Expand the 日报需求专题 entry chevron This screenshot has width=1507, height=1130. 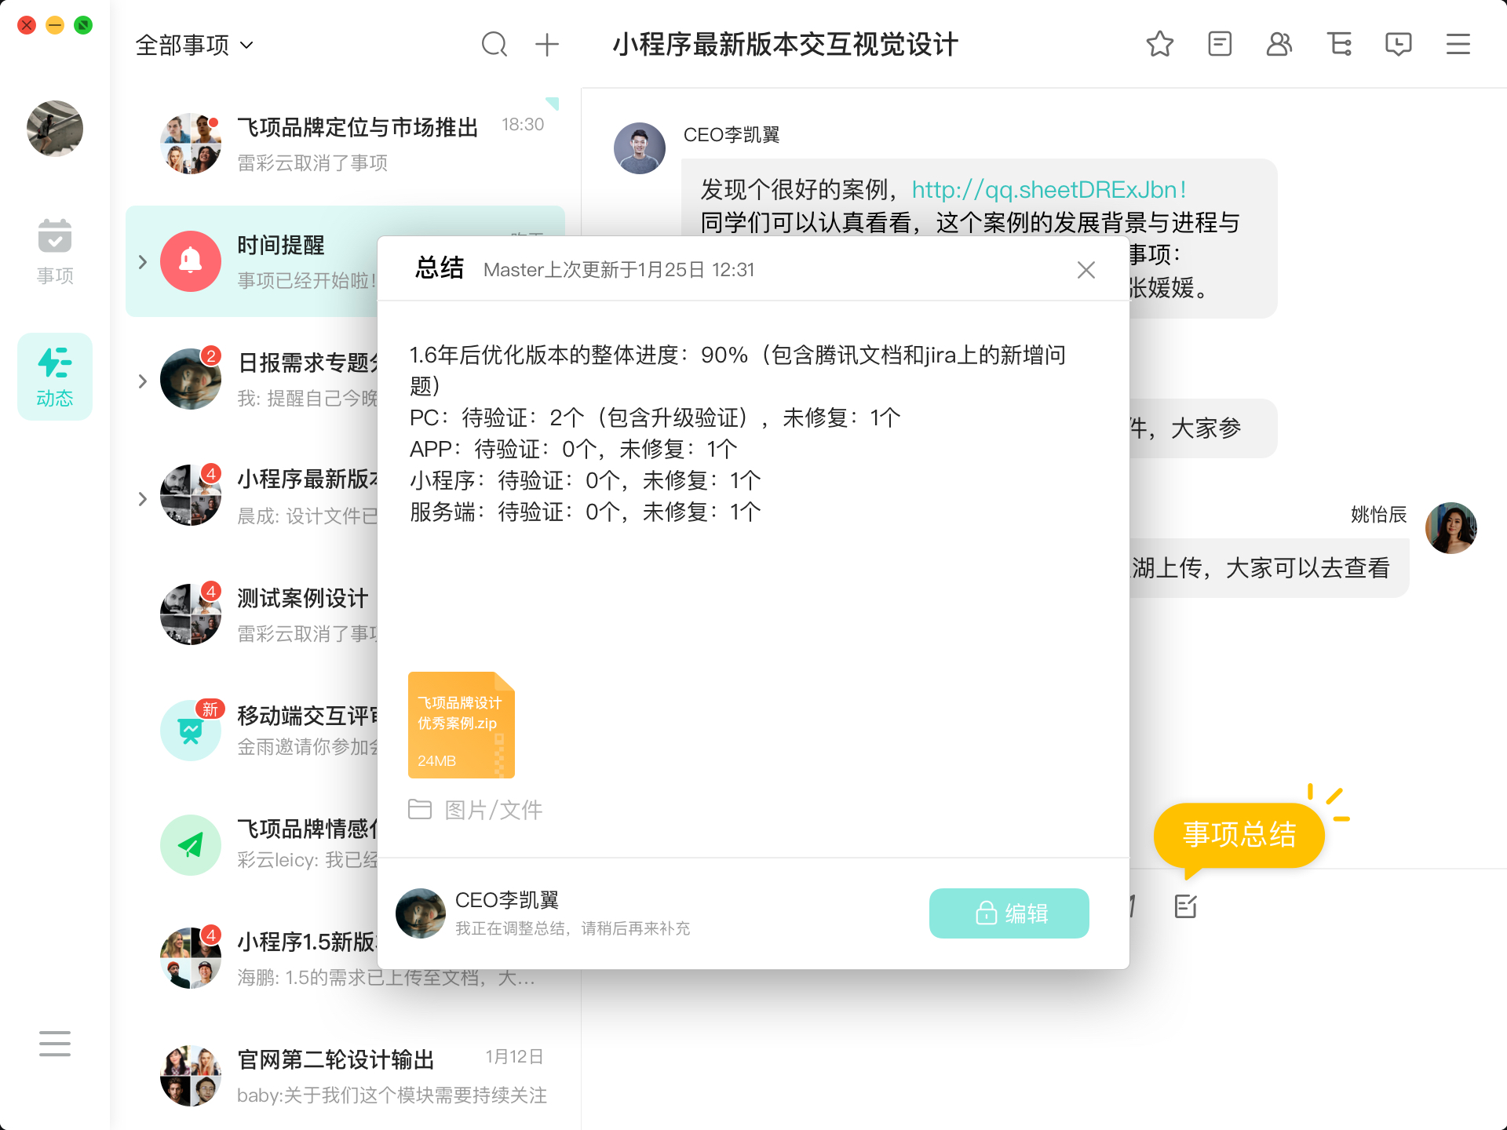click(x=143, y=381)
